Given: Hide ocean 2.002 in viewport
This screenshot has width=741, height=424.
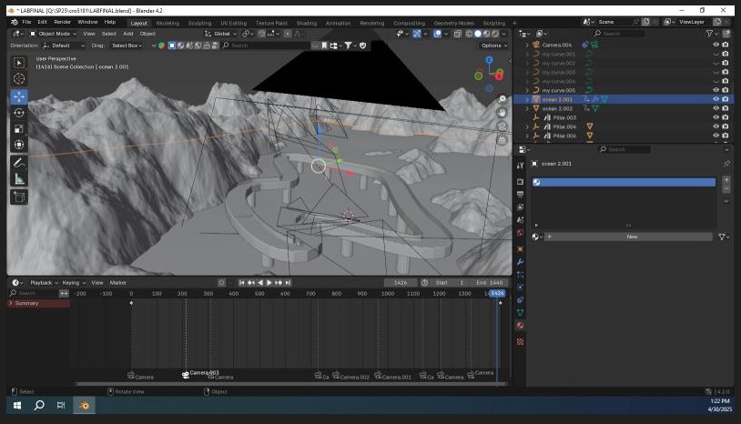Looking at the screenshot, I should (716, 108).
